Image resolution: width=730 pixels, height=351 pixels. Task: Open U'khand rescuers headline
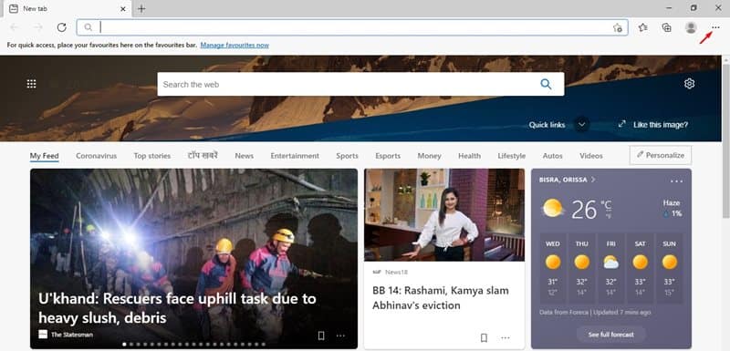(177, 308)
